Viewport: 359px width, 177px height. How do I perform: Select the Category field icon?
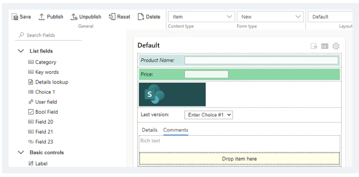click(31, 62)
